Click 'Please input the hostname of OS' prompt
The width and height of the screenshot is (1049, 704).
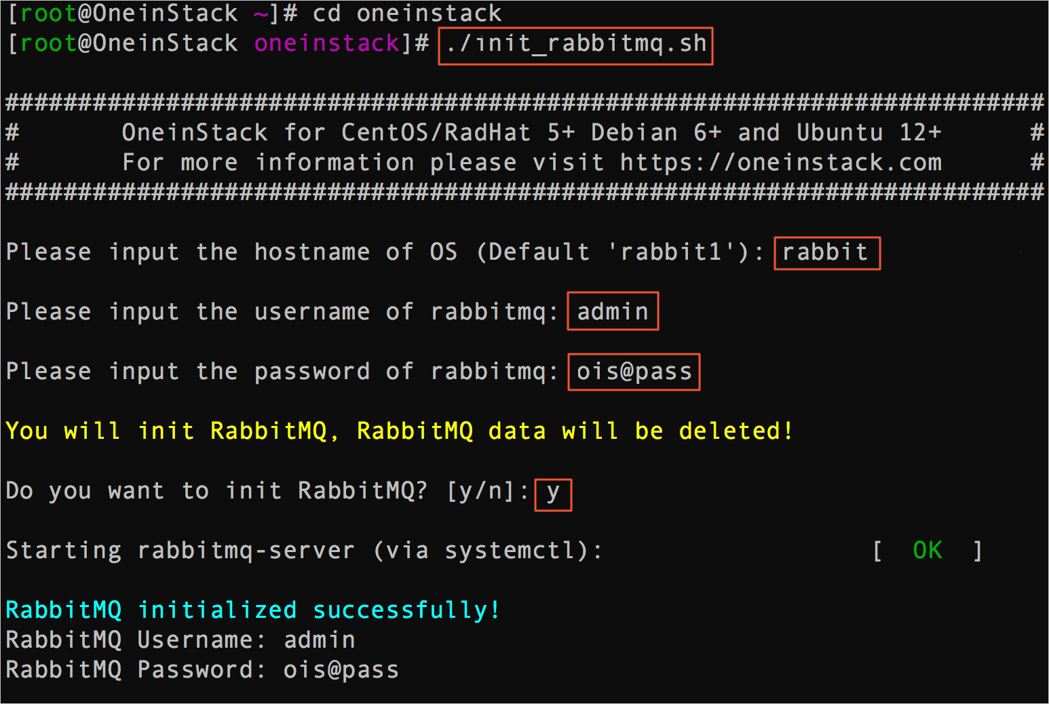(x=231, y=252)
